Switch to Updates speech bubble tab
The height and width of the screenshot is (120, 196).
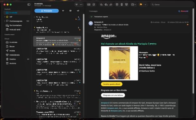tap(70, 11)
